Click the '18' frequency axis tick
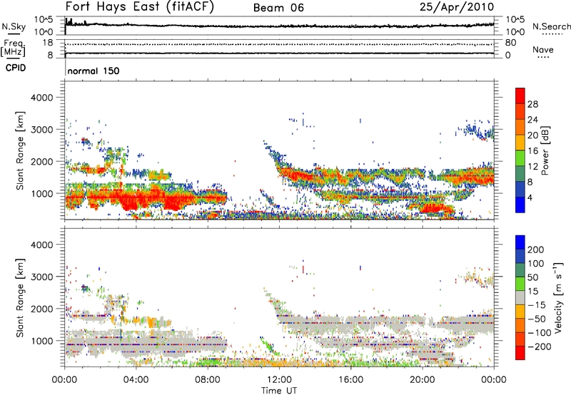 [48, 43]
